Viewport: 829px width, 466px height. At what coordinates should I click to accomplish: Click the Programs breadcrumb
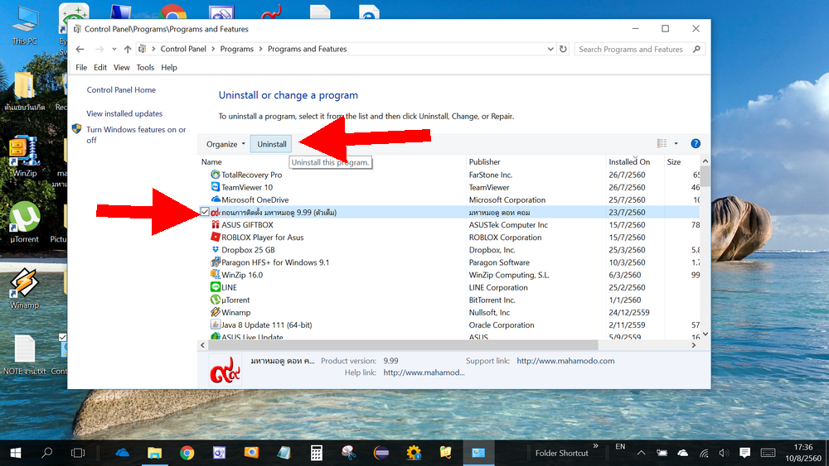(x=236, y=49)
